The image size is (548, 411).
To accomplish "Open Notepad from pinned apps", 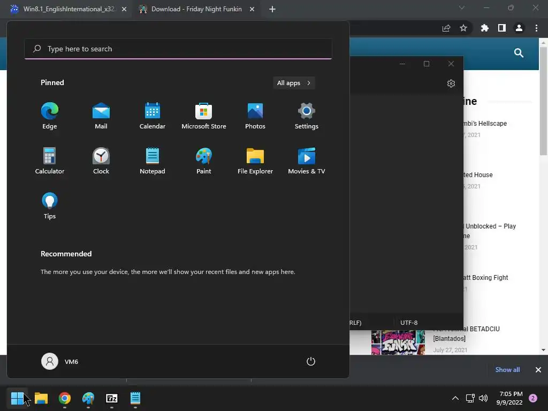I will (x=153, y=161).
